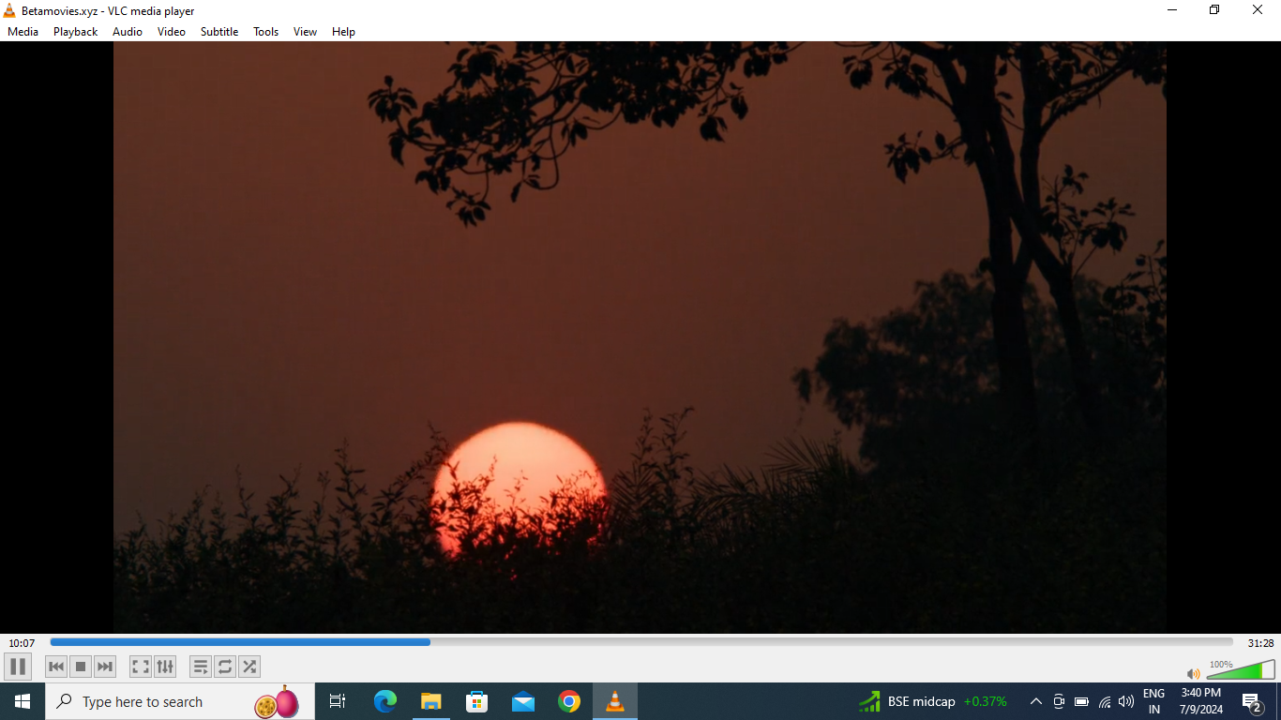Toggle loop repeat mode
Image resolution: width=1281 pixels, height=720 pixels.
click(x=225, y=667)
